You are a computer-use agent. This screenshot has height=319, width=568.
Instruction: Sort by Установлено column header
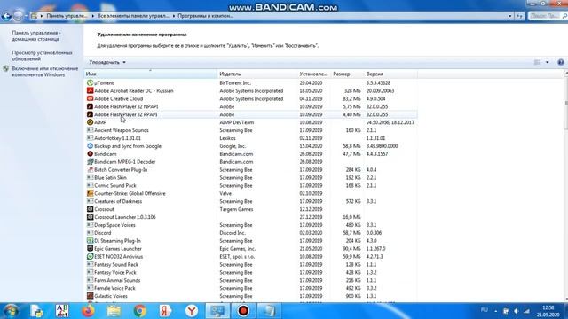[313, 74]
